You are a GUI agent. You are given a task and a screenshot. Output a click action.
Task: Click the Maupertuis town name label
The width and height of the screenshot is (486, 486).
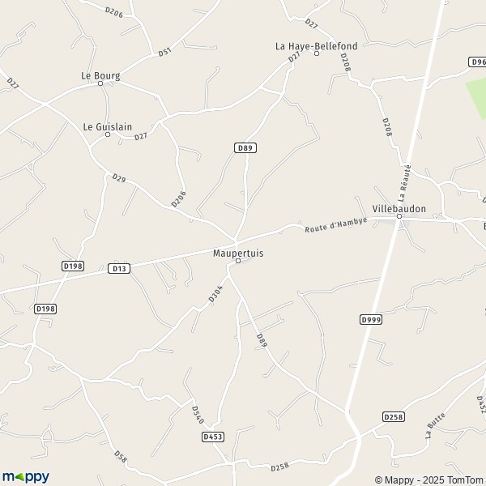(238, 254)
